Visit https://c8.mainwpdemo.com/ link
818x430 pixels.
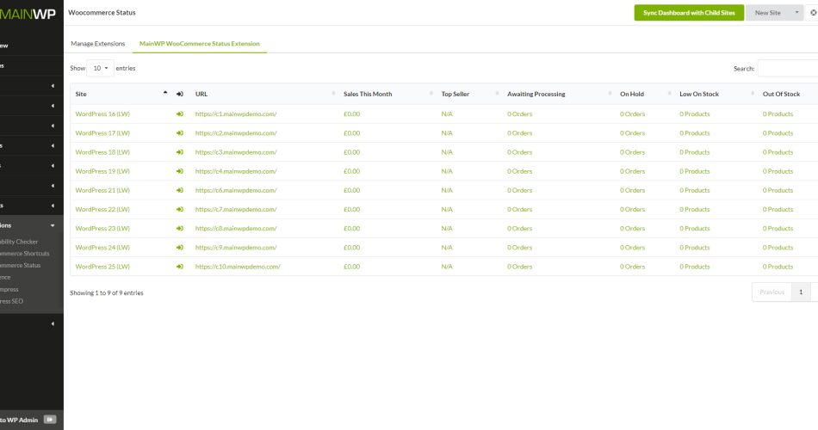[236, 228]
